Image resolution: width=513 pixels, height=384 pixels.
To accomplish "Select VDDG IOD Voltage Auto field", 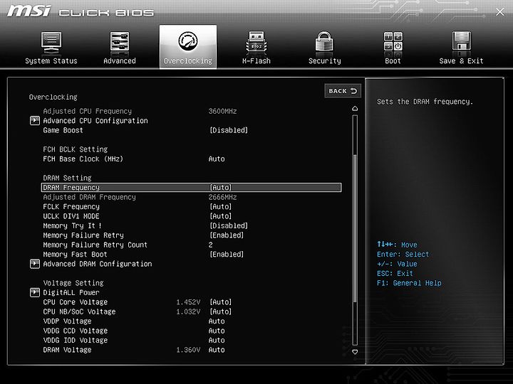I will (x=217, y=340).
